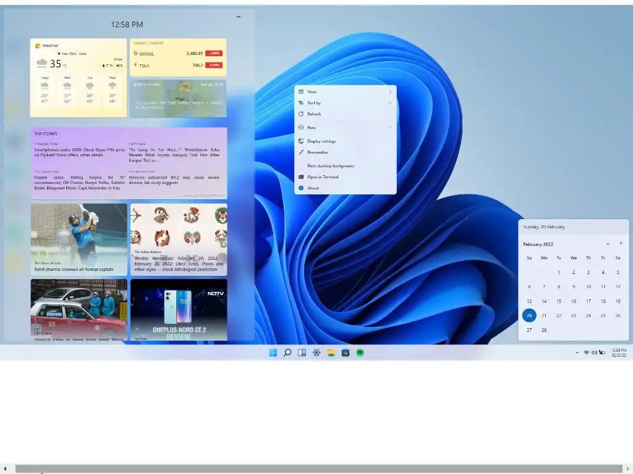Open Rohit Sharma all-format captain card

coord(79,239)
